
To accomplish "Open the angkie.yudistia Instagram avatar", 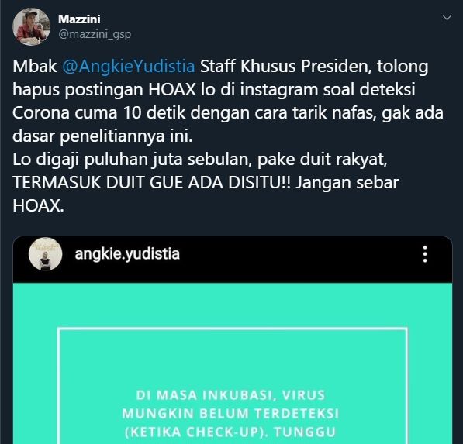I will (45, 253).
